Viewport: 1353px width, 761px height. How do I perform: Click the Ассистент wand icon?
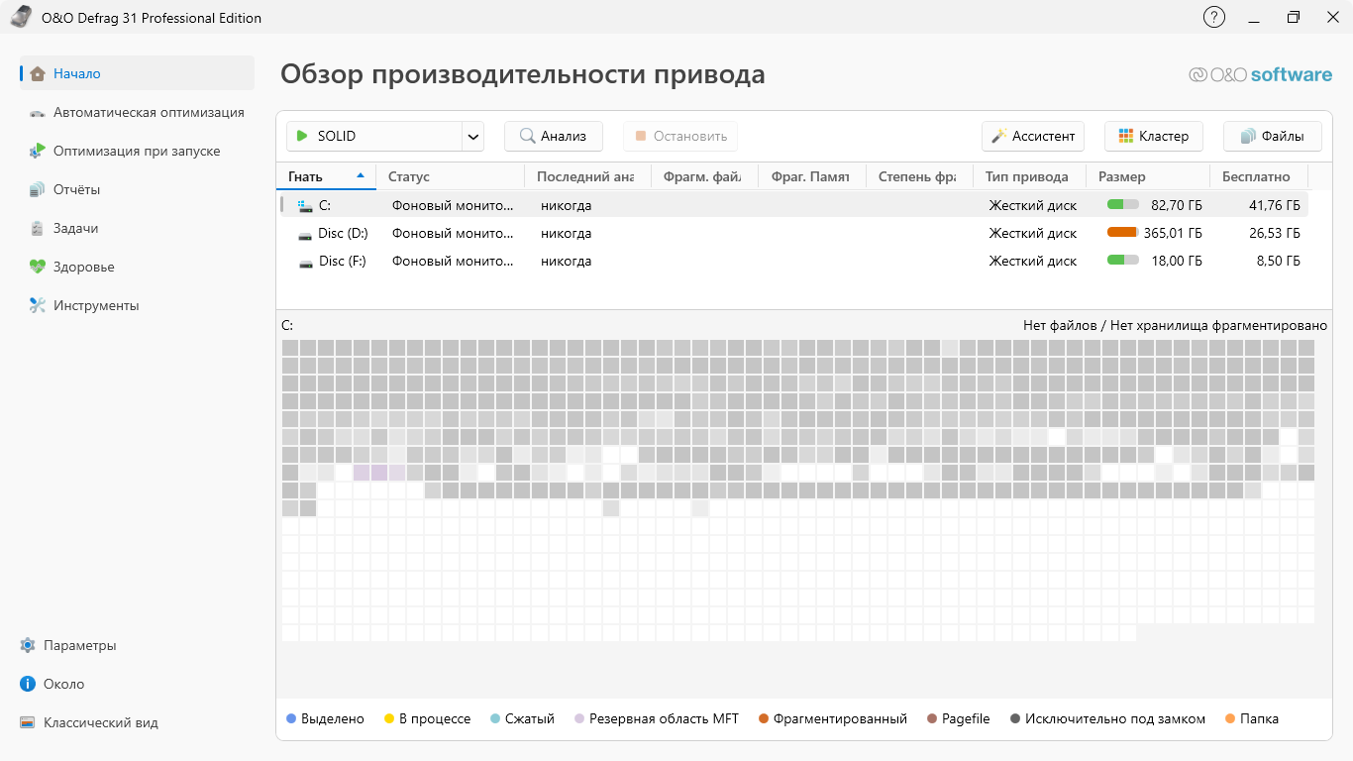pos(999,136)
